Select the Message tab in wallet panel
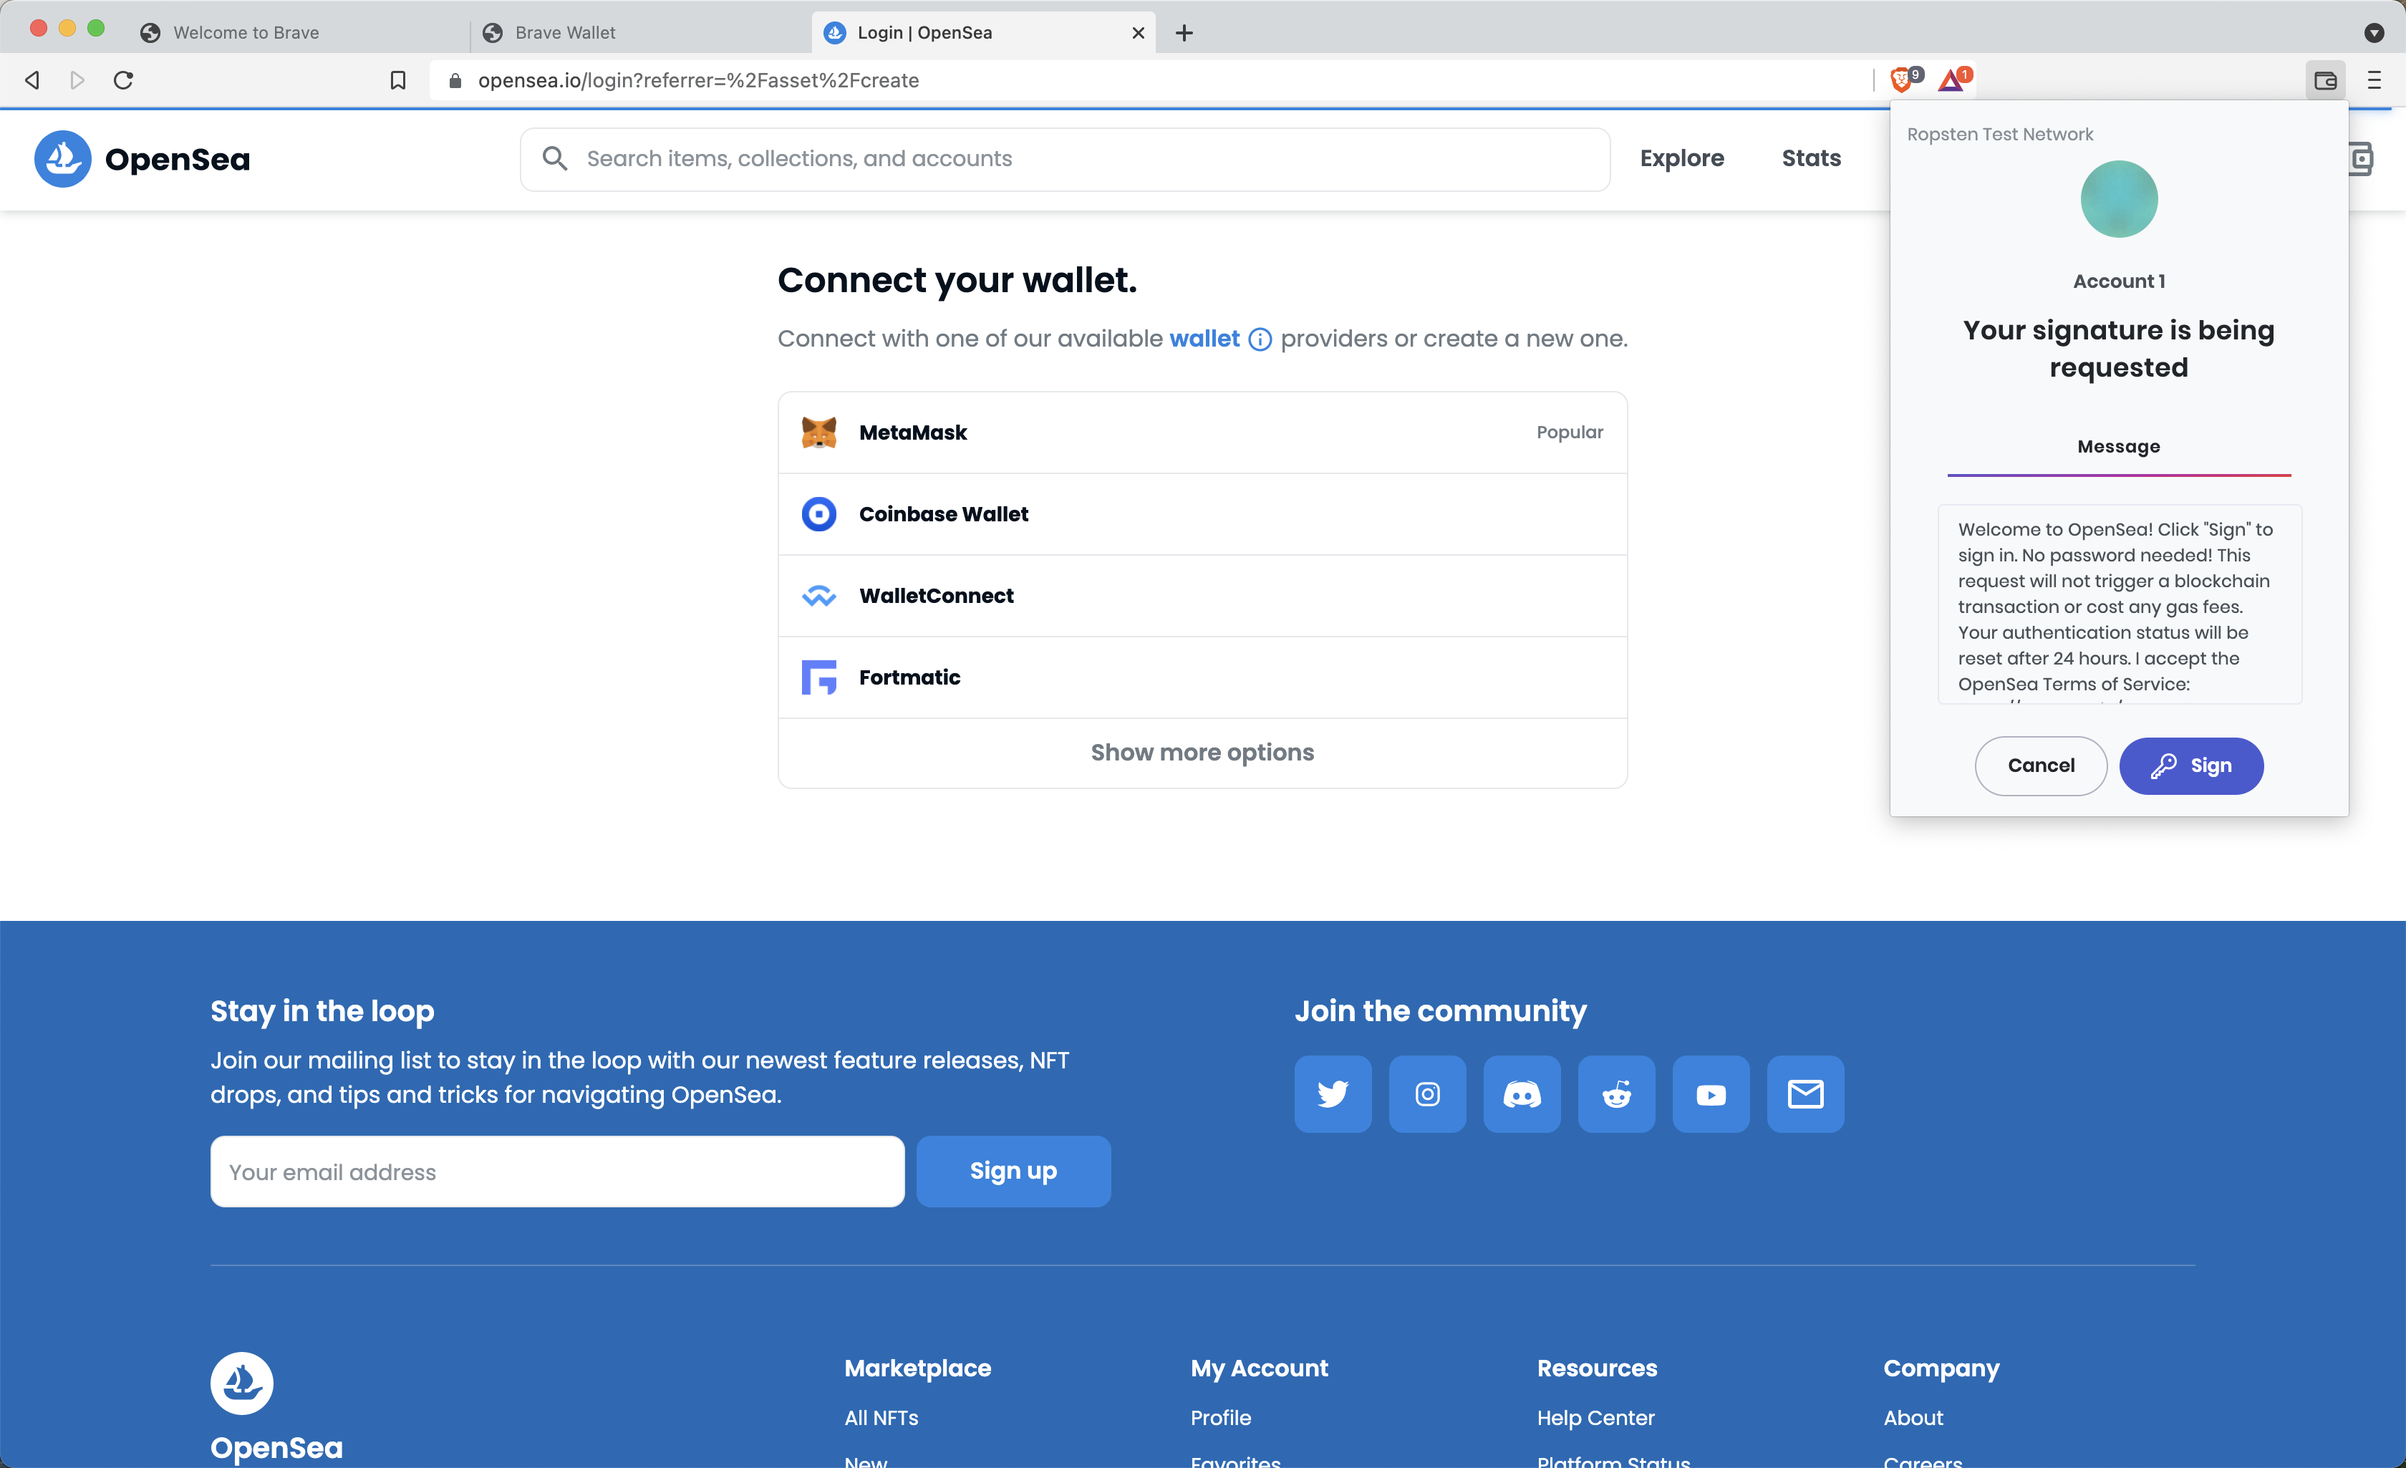The height and width of the screenshot is (1468, 2406). click(x=2118, y=446)
